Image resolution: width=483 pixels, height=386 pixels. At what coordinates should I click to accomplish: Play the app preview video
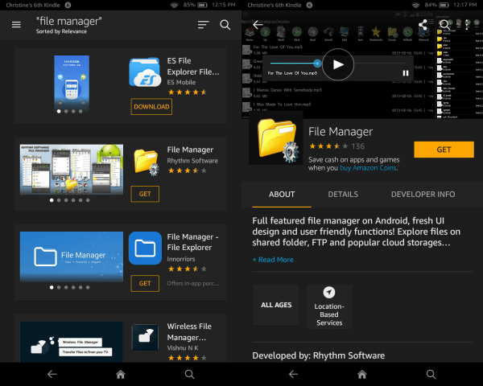pos(338,64)
